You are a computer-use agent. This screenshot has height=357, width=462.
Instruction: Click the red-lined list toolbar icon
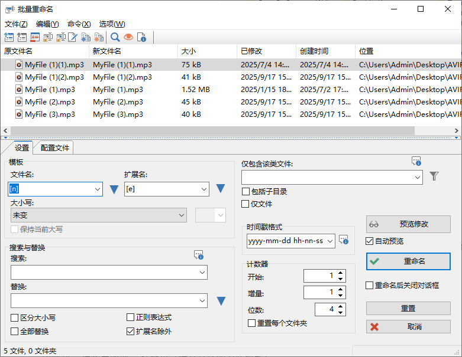[35, 37]
